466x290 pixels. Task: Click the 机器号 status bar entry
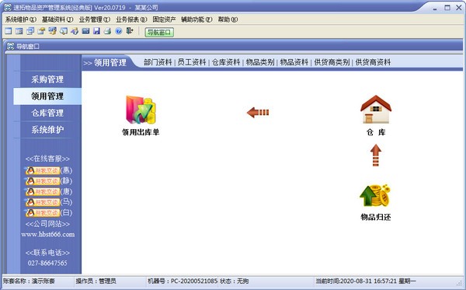183,281
